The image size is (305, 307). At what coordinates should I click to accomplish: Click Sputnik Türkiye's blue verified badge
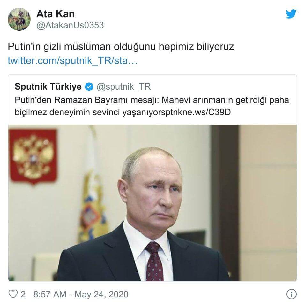click(89, 87)
